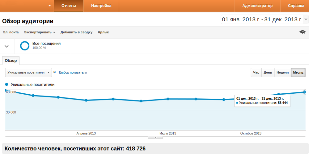
Task: Expand the segments panel chevron
Action: click(6, 46)
